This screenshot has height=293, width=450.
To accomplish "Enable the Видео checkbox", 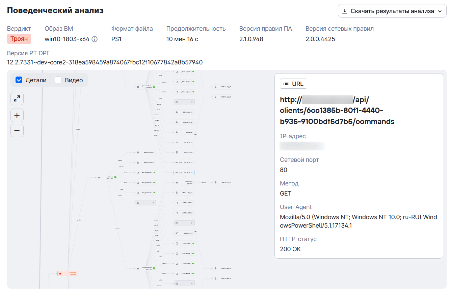I will 58,80.
